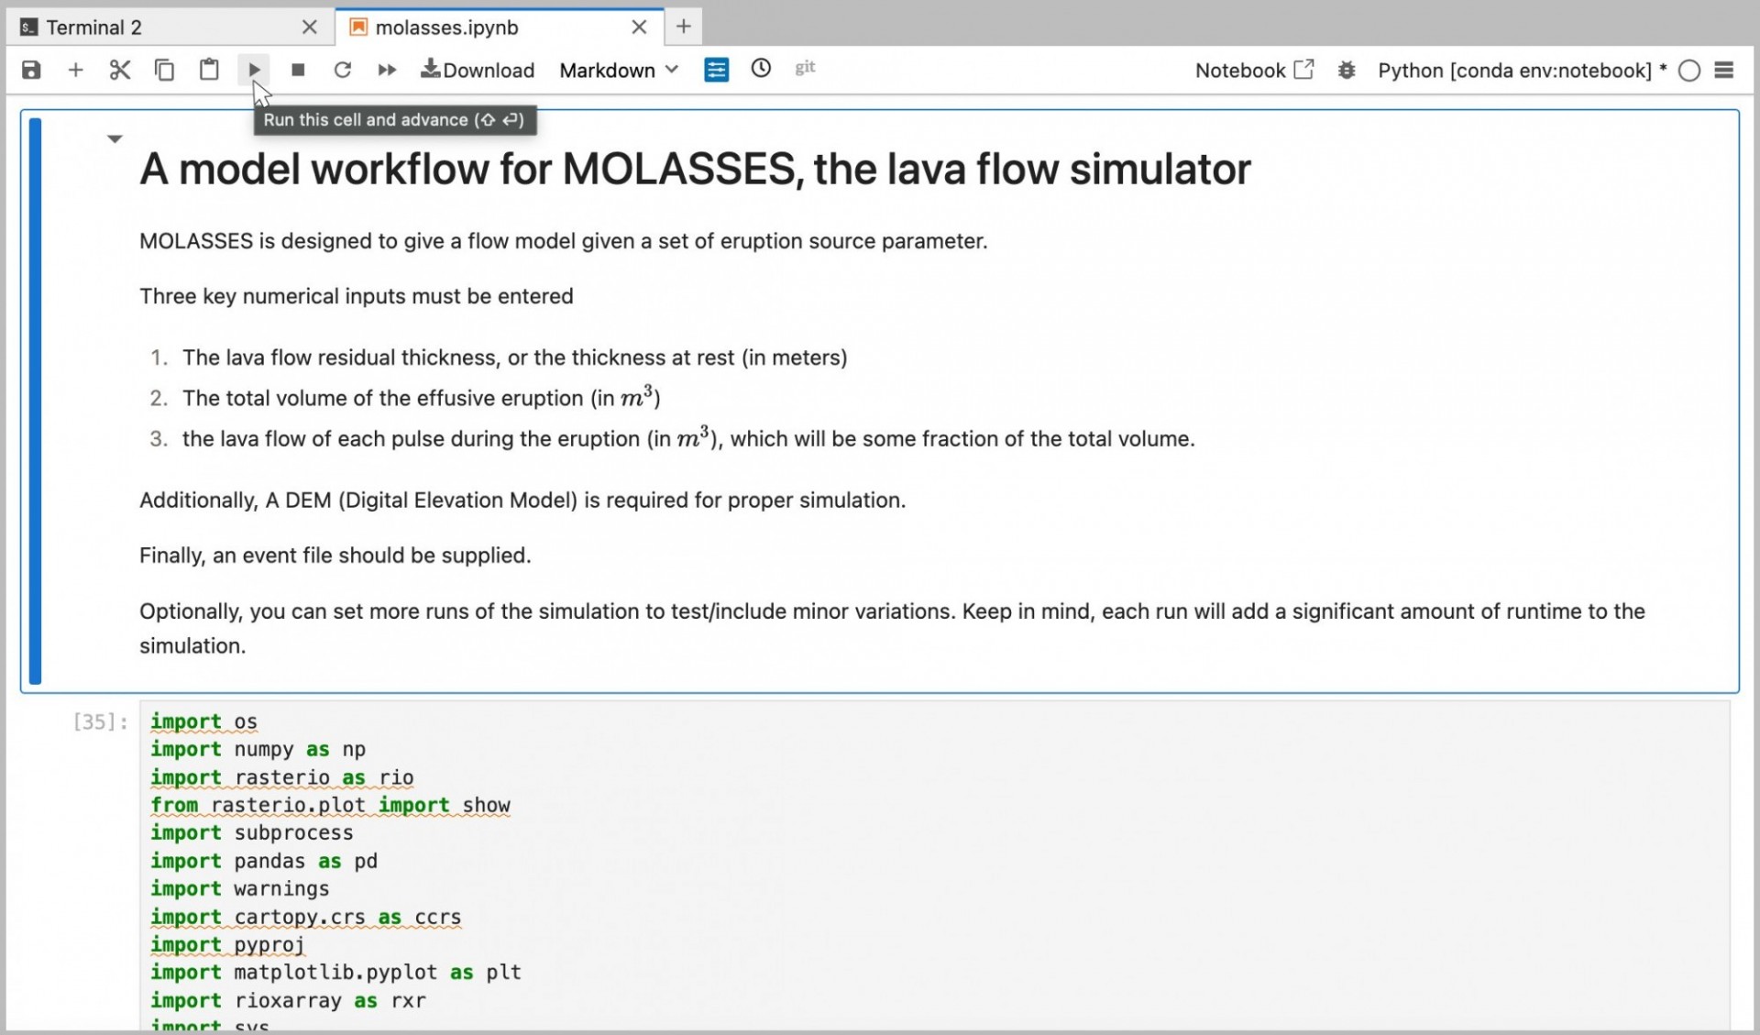Click list item about each pulse flow

[x=688, y=437]
